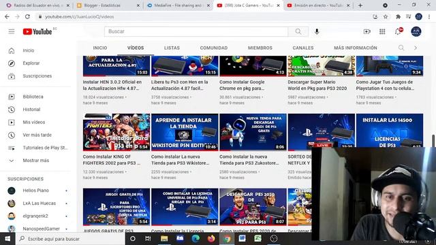Go to the YouTube logo home
Viewport: 436px width, 245px height.
point(37,32)
